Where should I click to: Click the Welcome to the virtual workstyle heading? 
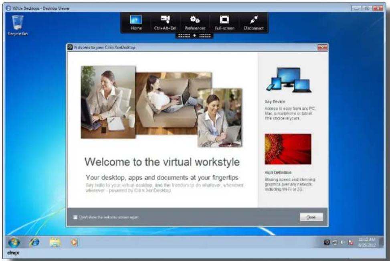tap(162, 162)
